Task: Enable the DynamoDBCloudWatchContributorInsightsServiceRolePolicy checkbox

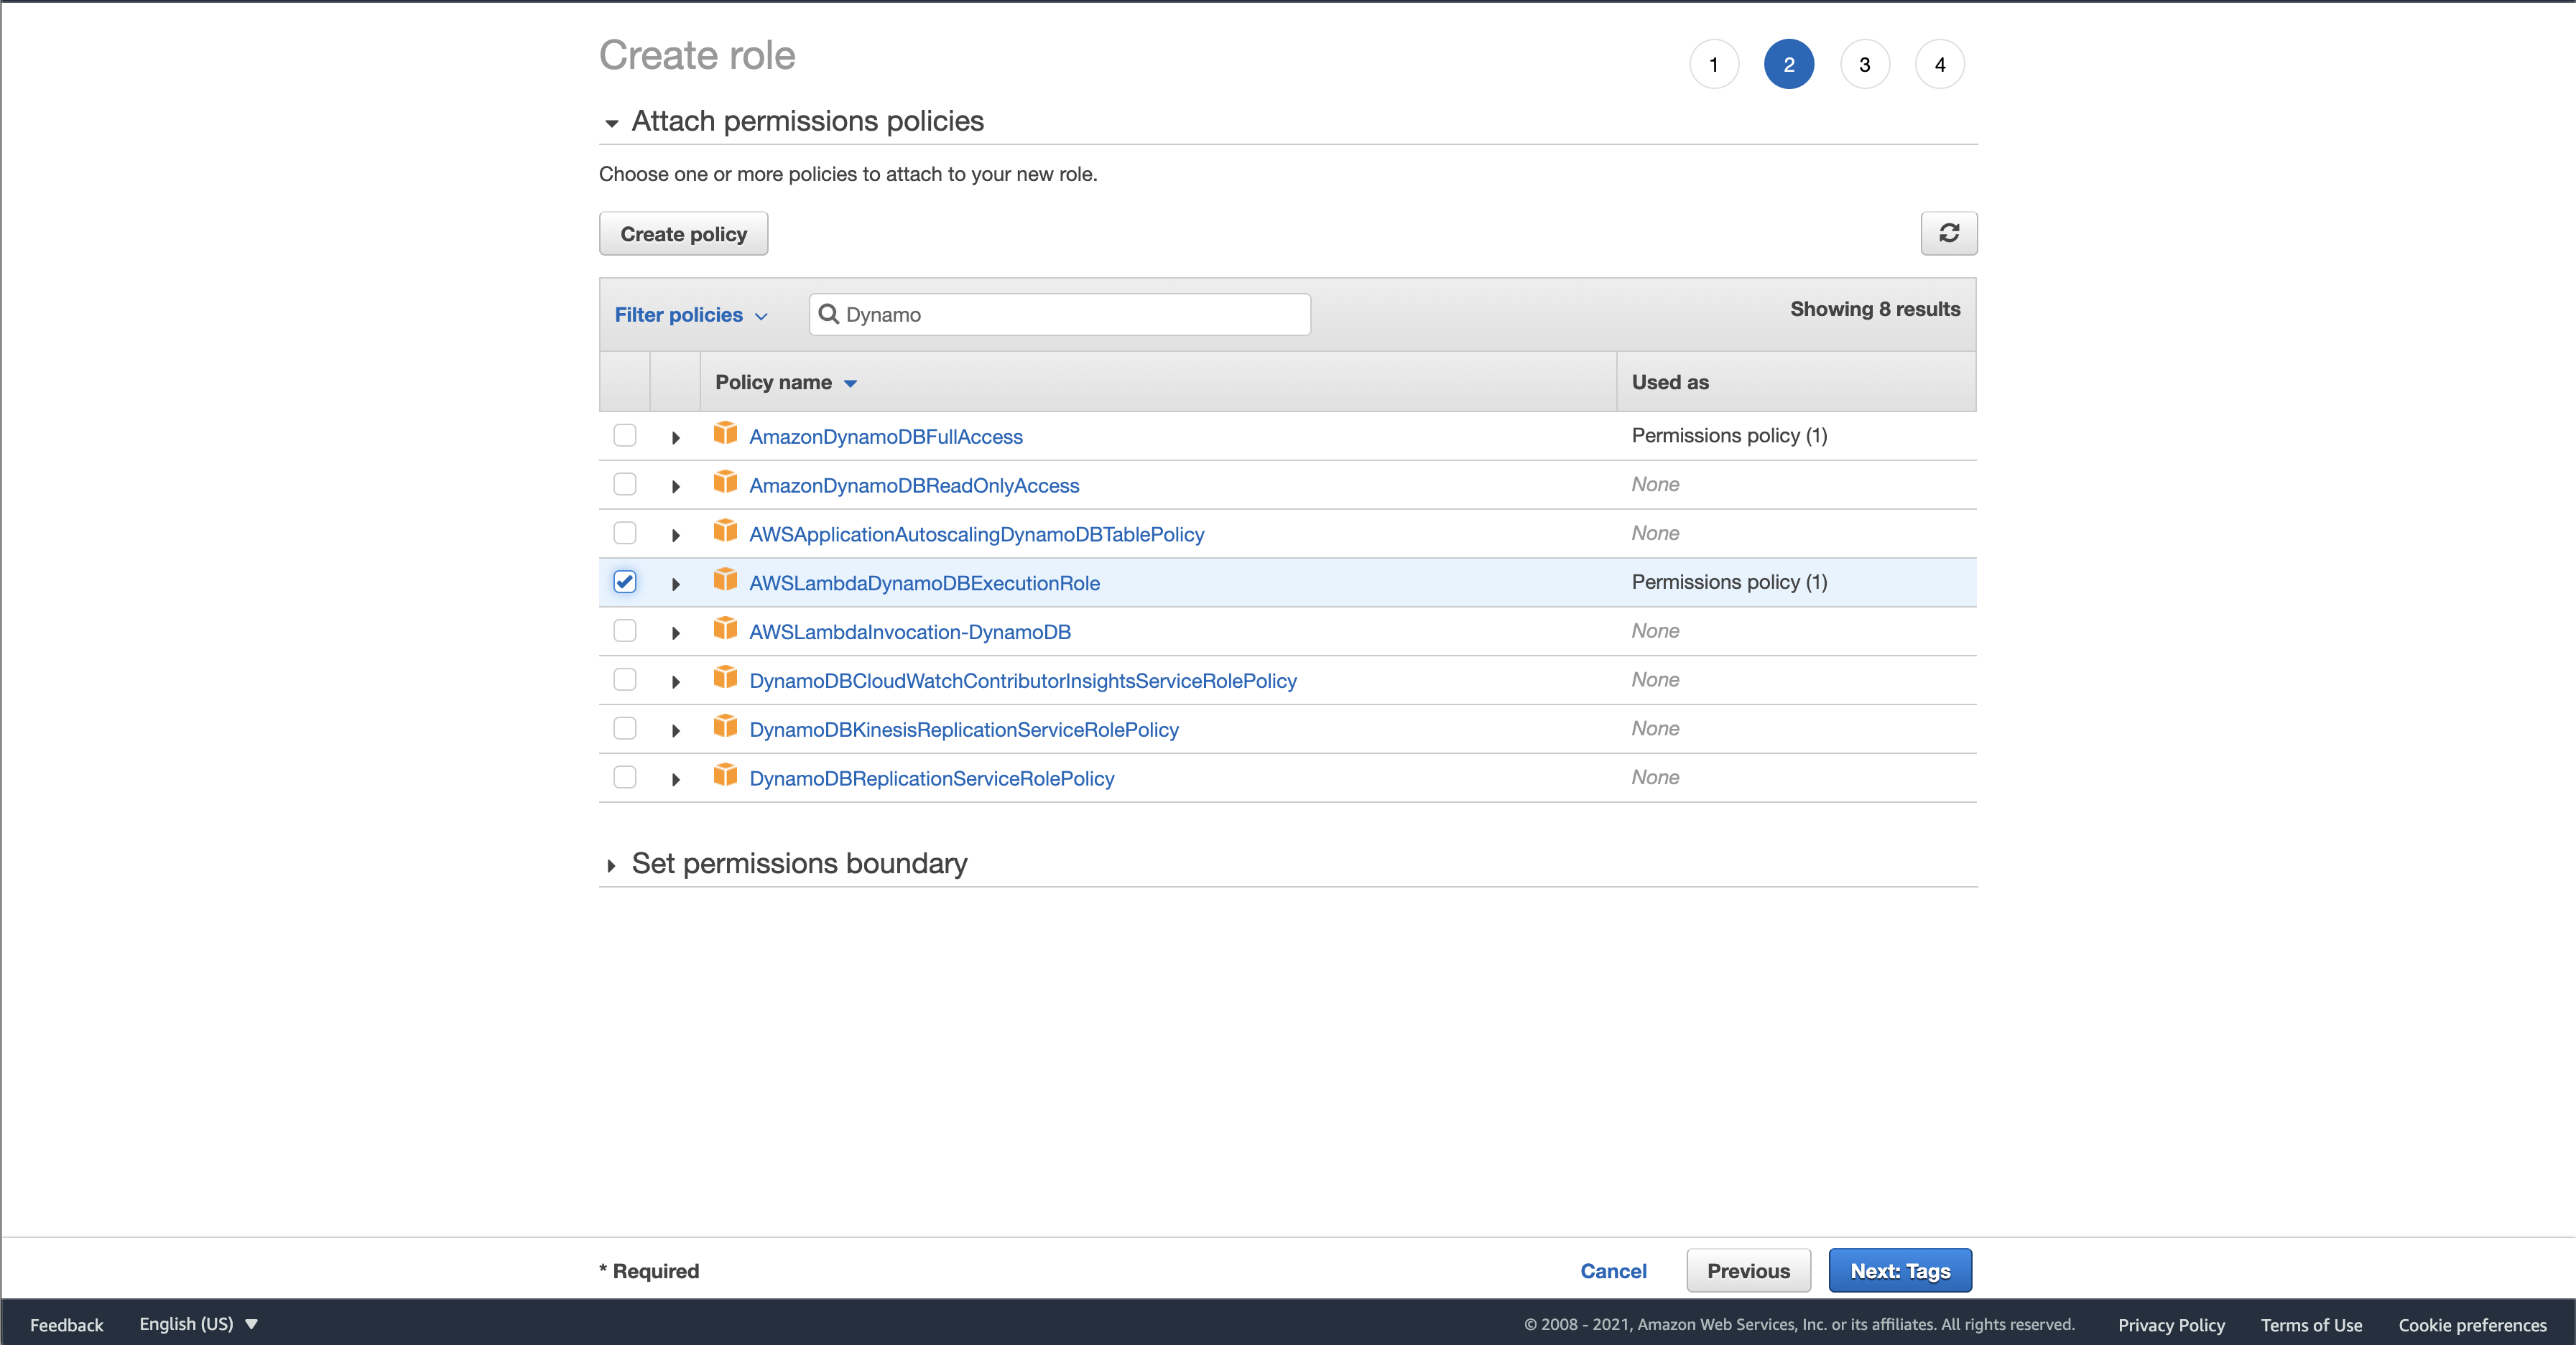Action: click(x=625, y=680)
